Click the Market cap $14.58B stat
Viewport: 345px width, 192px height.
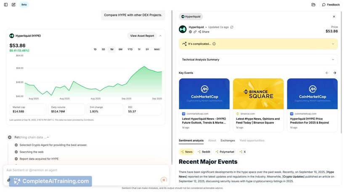[x=28, y=110]
